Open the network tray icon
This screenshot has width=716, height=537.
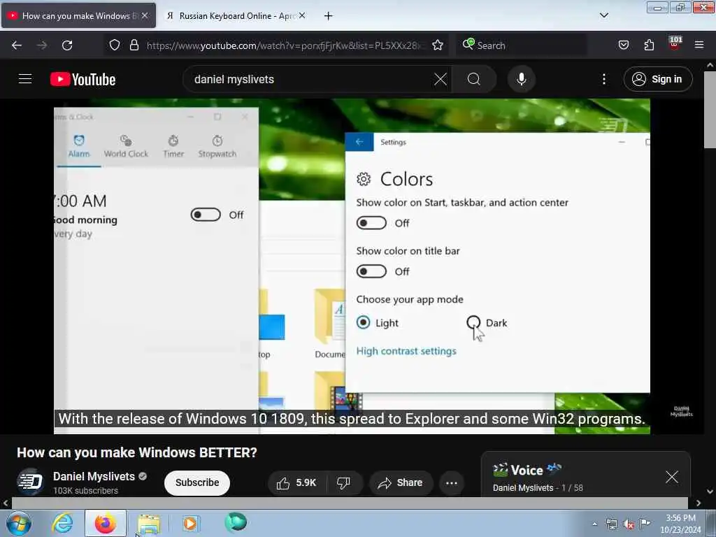(611, 524)
